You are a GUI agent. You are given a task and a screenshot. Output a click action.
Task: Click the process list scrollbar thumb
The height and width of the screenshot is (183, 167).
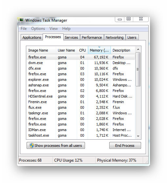[138, 69]
